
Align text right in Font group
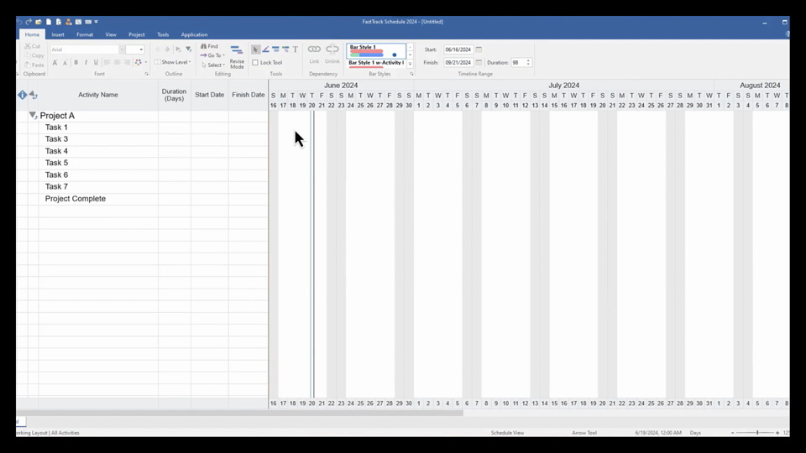[127, 62]
